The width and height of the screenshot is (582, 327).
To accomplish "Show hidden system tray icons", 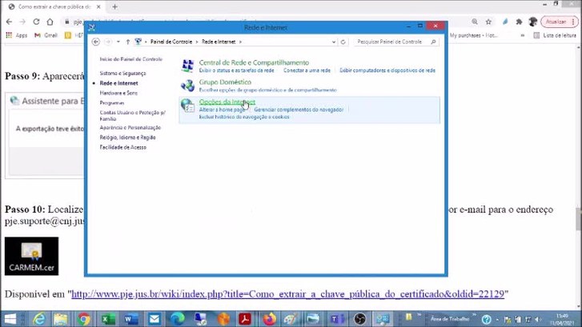I will (x=497, y=319).
